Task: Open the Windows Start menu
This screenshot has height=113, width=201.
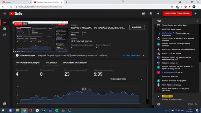Action: [x=3, y=110]
